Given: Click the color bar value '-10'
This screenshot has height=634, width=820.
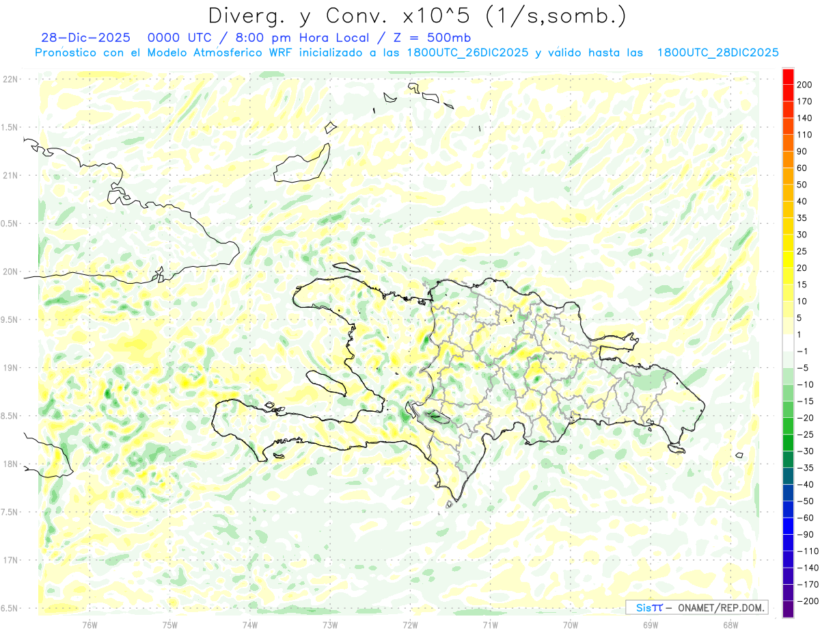Looking at the screenshot, I should 806,384.
